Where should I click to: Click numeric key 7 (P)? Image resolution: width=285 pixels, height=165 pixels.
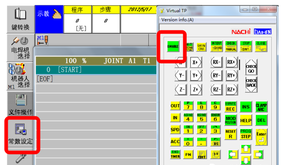coord(188,106)
